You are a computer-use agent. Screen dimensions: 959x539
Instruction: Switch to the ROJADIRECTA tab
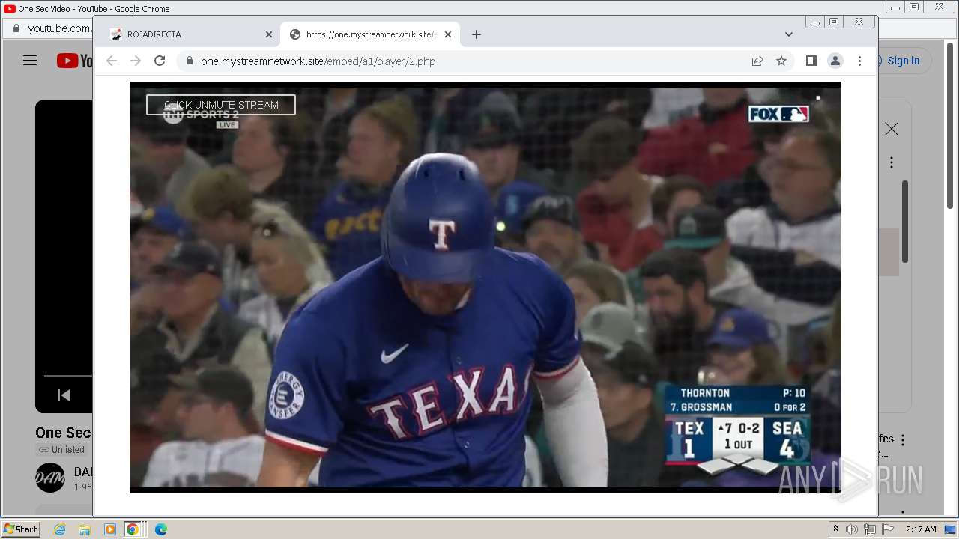tap(190, 34)
